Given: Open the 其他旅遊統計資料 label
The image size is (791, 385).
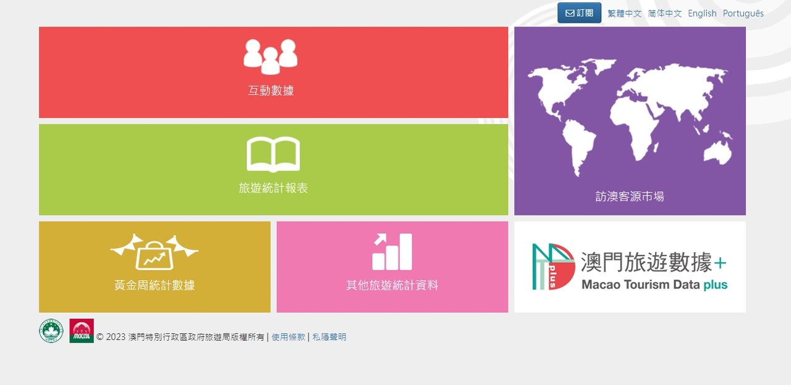Looking at the screenshot, I should pos(392,285).
